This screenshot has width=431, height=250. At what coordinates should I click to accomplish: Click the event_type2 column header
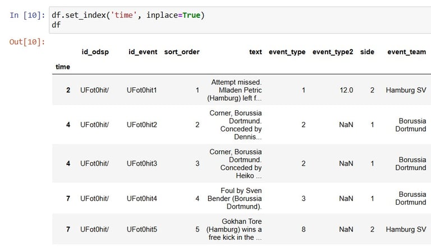coord(333,52)
